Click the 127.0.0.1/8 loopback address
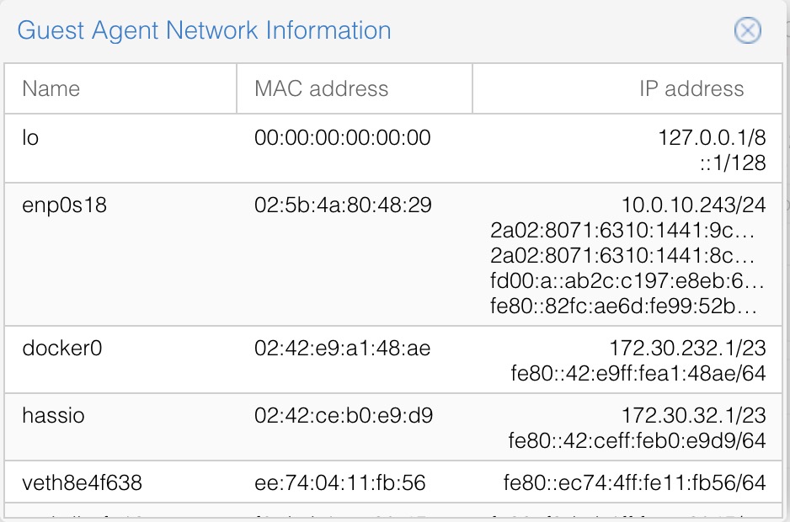The image size is (790, 522). [x=712, y=137]
